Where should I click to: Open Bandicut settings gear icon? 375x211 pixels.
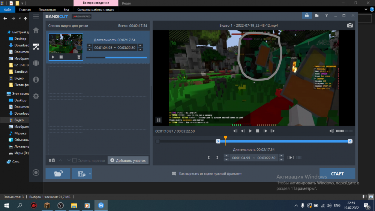36,96
